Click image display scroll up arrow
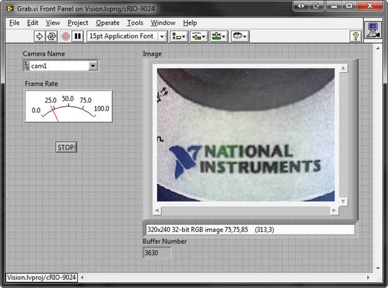This screenshot has height=288, width=388. tap(343, 68)
